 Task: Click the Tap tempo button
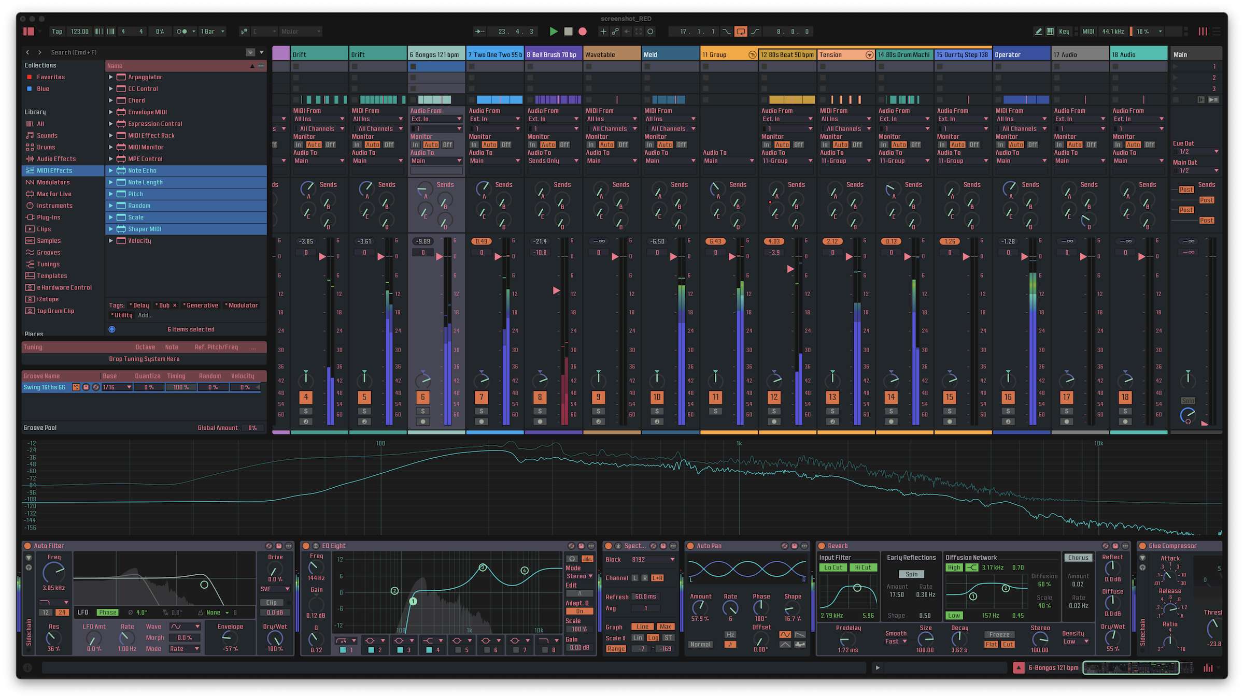(x=57, y=32)
